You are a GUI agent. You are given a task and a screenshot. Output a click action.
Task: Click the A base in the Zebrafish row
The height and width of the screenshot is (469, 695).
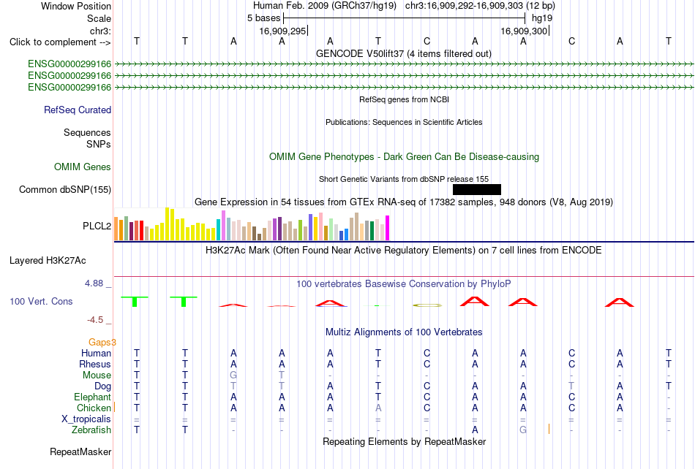point(475,430)
